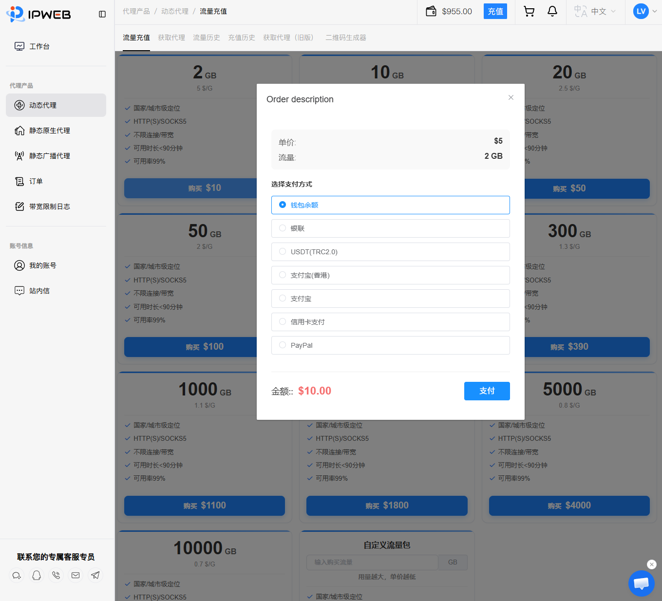Click the 支付 pay button
Image resolution: width=662 pixels, height=601 pixels.
coord(487,391)
